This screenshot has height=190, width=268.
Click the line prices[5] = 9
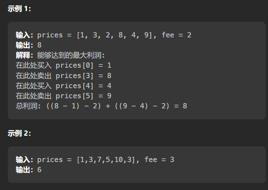pyautogui.click(x=83, y=96)
